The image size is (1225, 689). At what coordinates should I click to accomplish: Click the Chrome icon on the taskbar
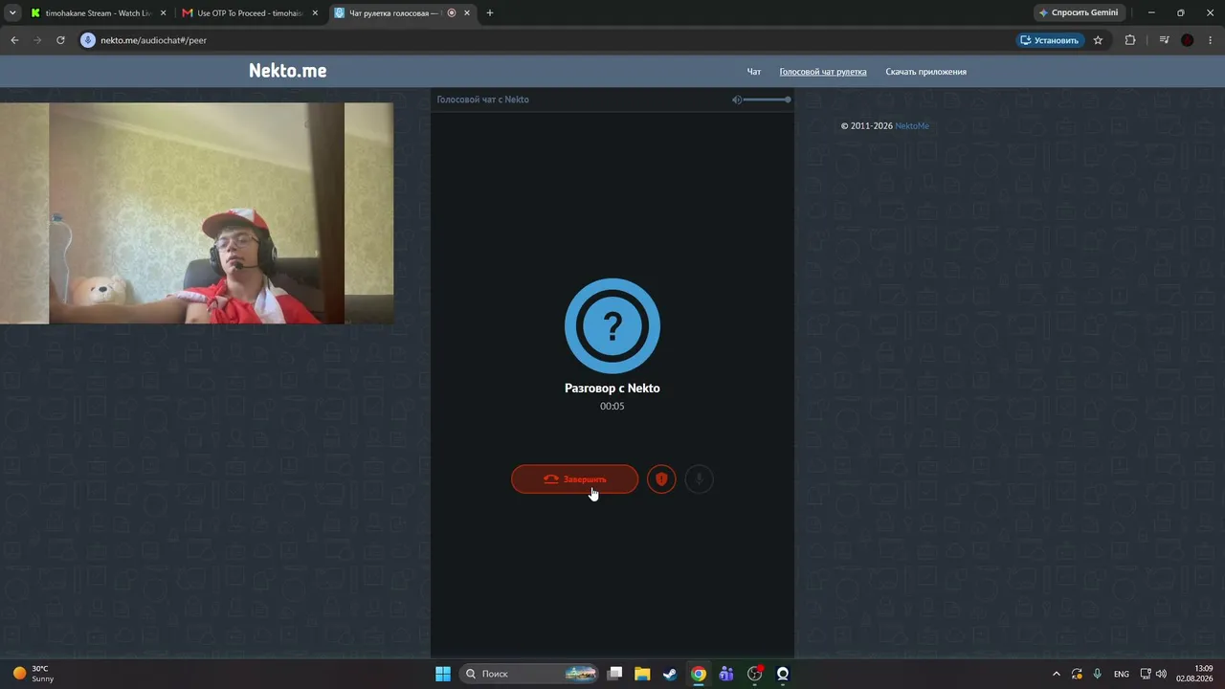pyautogui.click(x=699, y=674)
